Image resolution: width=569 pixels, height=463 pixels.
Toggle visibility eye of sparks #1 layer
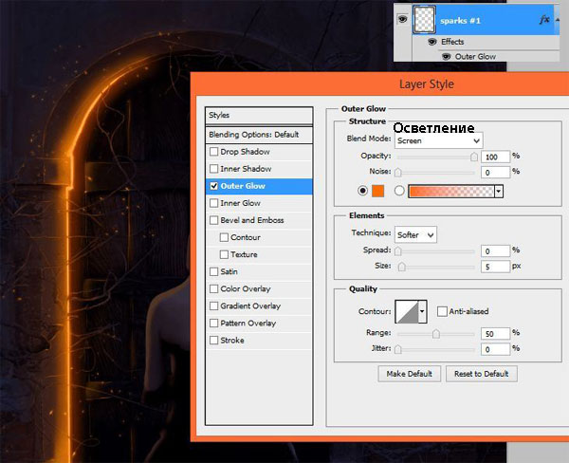(402, 19)
